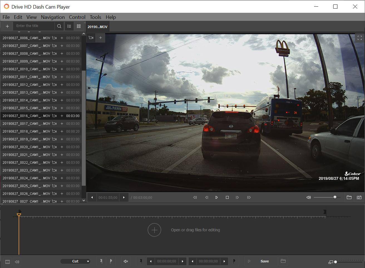The image size is (365, 268).
Task: Open the folder icon beside the volume slider
Action: (x=349, y=197)
